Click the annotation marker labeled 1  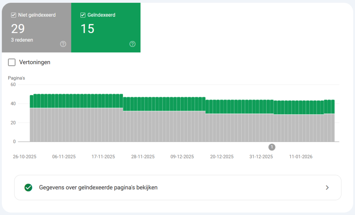click(x=271, y=147)
